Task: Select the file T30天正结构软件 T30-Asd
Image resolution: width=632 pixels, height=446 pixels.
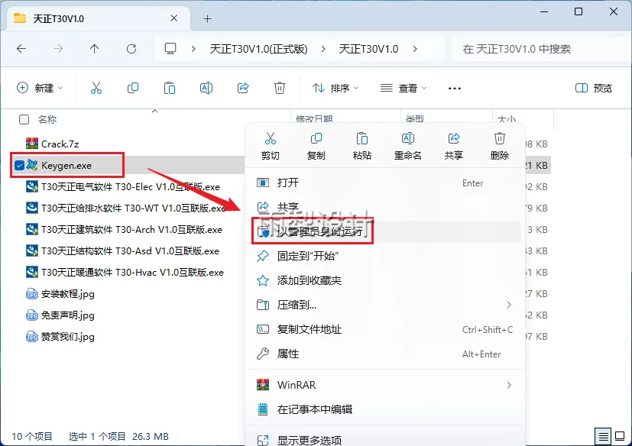Action: (x=130, y=250)
